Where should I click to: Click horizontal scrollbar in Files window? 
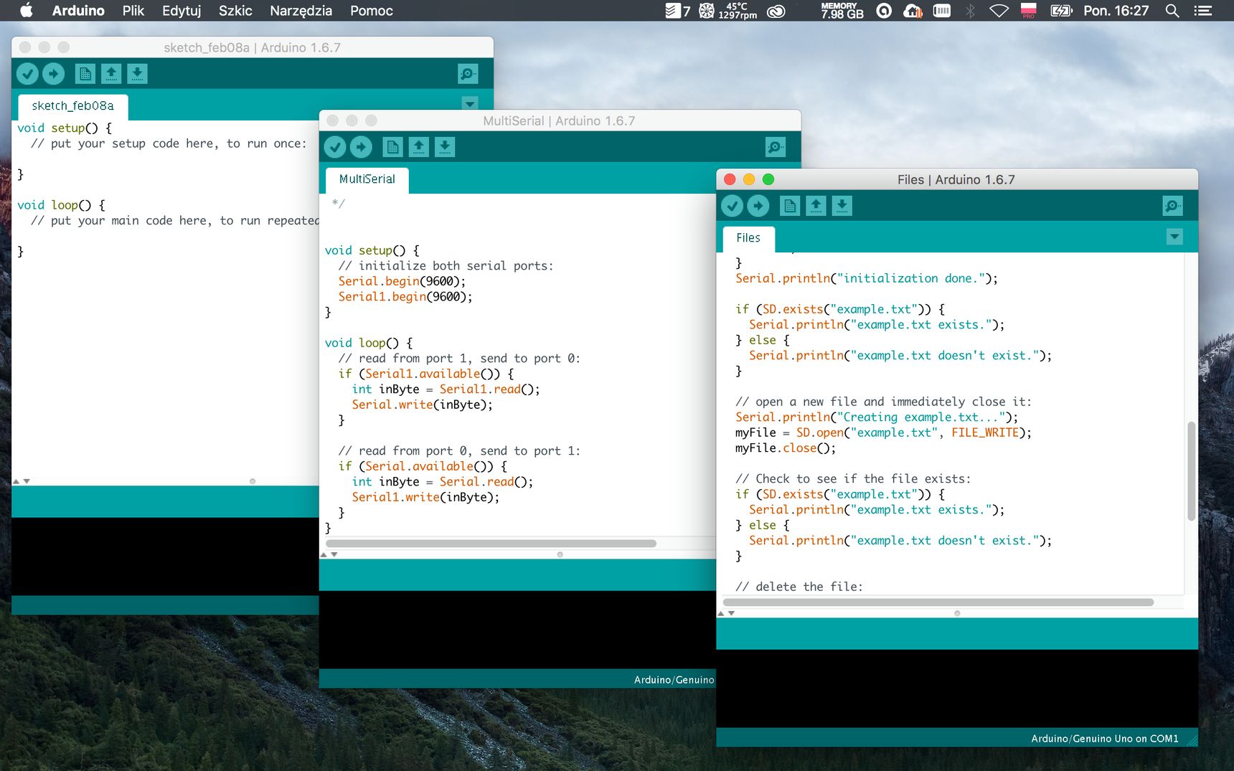(x=938, y=602)
